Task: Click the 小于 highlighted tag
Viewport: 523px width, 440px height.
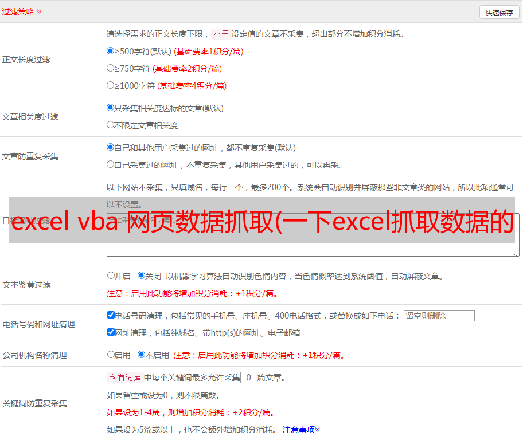Action: click(x=221, y=34)
